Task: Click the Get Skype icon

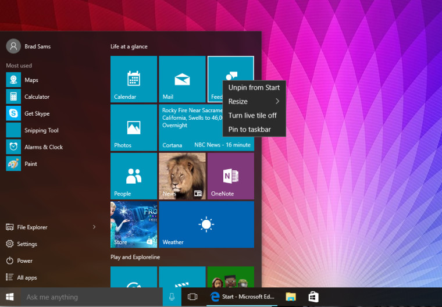Action: point(13,113)
